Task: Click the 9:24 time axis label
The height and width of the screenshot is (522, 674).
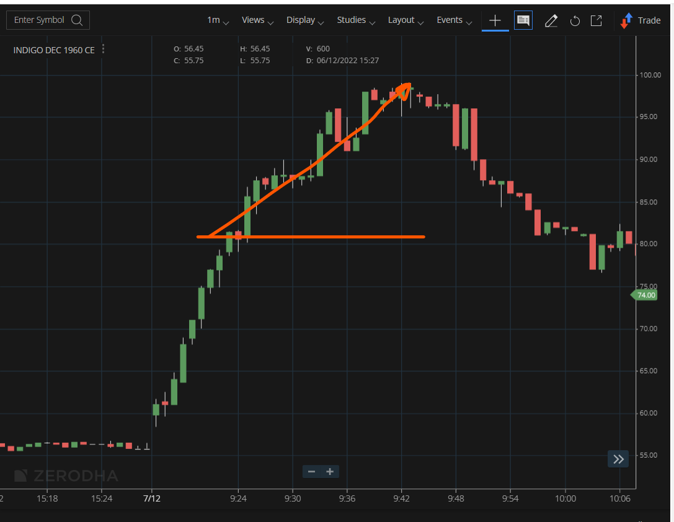Action: [x=238, y=499]
